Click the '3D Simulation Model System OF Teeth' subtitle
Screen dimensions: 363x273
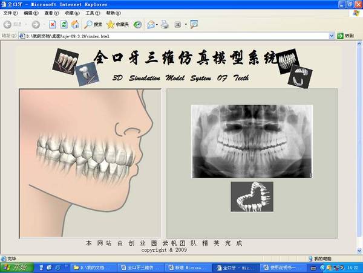click(180, 78)
